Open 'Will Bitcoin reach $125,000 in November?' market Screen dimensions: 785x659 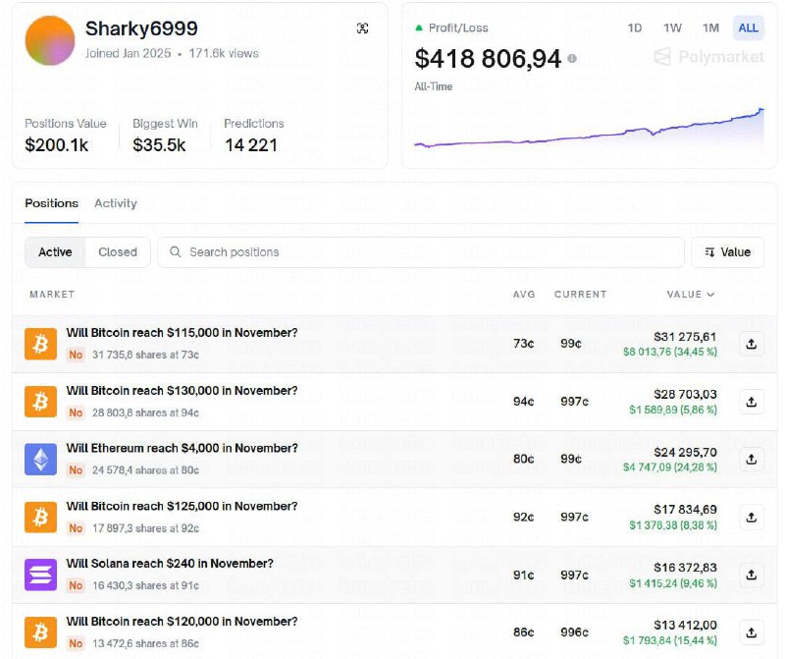pos(182,507)
